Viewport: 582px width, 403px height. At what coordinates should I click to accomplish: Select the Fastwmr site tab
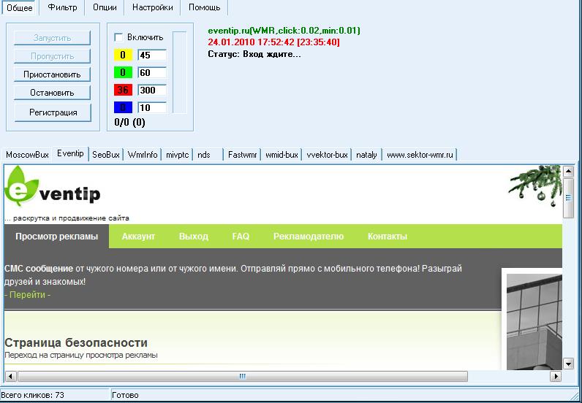click(242, 155)
